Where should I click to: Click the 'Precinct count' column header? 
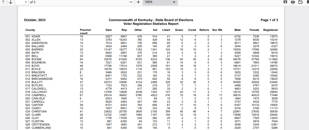(85, 32)
